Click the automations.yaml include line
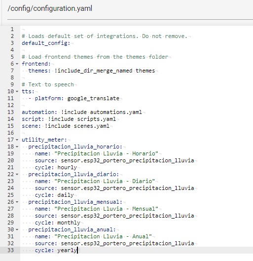The height and width of the screenshot is (261, 253). (82, 112)
